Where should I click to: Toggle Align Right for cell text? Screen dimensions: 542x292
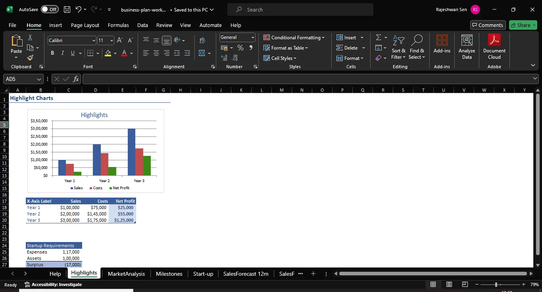coord(167,53)
